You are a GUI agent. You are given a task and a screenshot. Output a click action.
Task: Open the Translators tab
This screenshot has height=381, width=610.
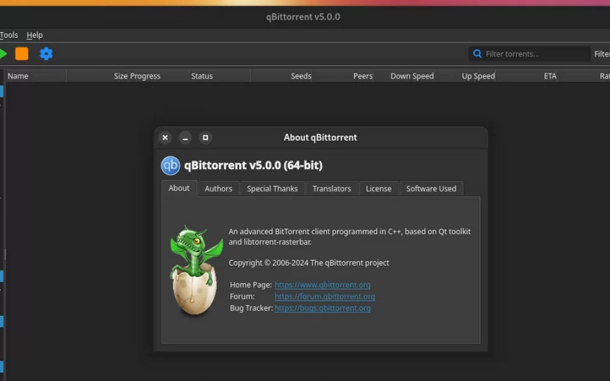(x=331, y=188)
